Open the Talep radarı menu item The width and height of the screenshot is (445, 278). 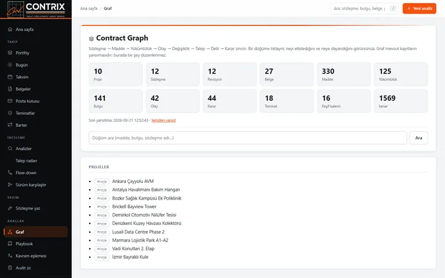[36, 161]
